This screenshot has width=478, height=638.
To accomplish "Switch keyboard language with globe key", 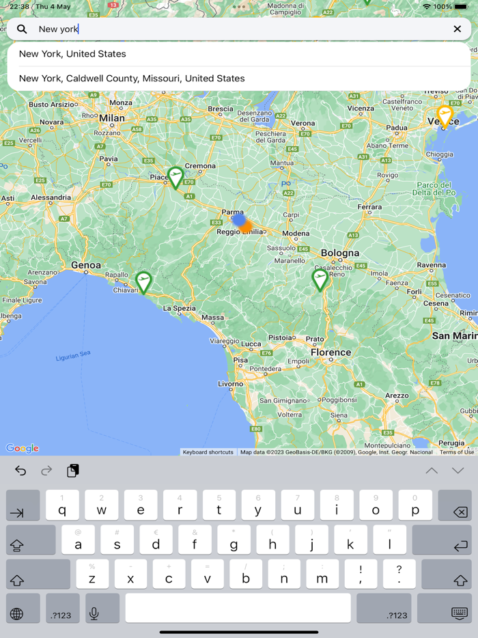I will click(23, 608).
